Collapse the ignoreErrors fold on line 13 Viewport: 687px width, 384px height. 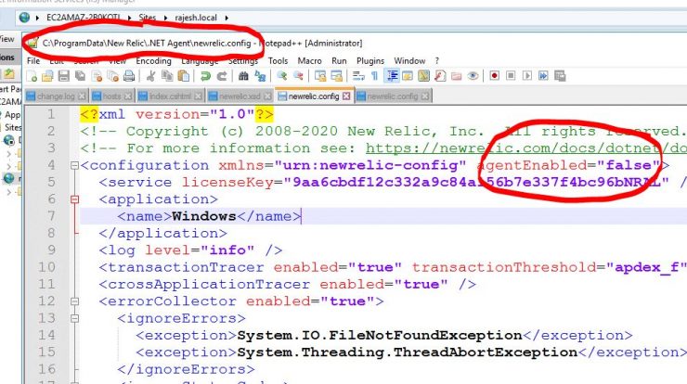point(74,319)
